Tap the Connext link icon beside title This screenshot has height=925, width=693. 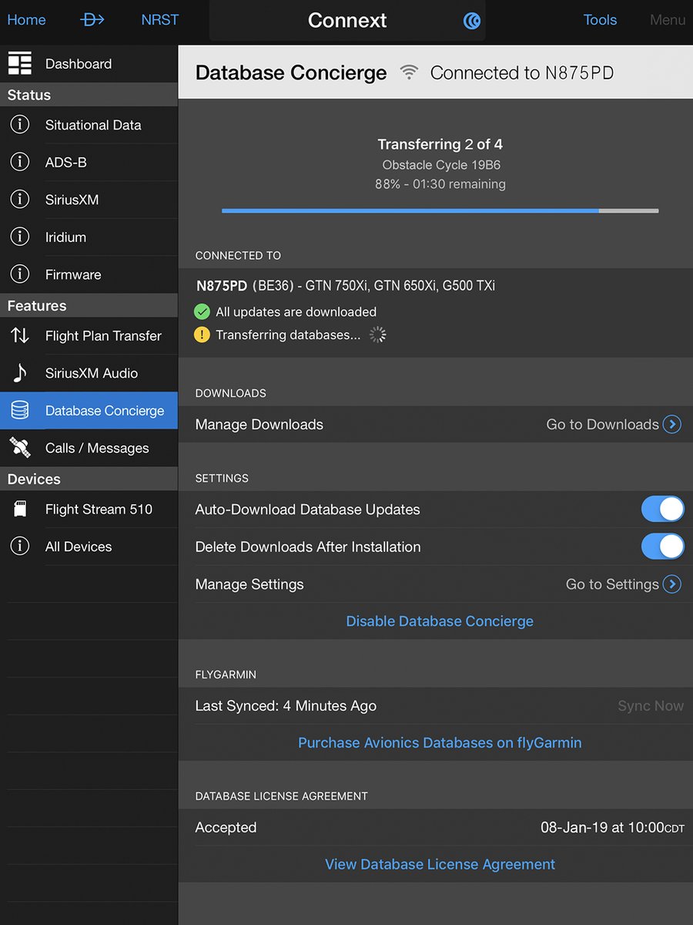click(472, 21)
